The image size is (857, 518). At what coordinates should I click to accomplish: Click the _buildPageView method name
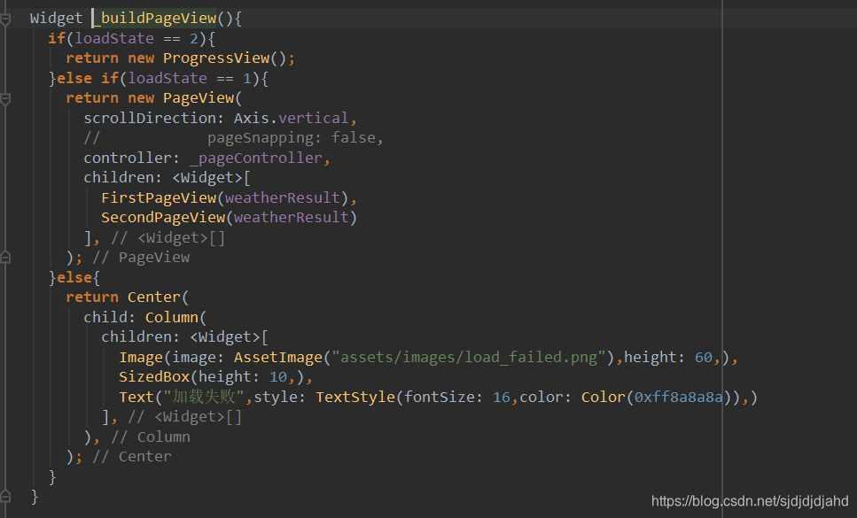pyautogui.click(x=155, y=19)
